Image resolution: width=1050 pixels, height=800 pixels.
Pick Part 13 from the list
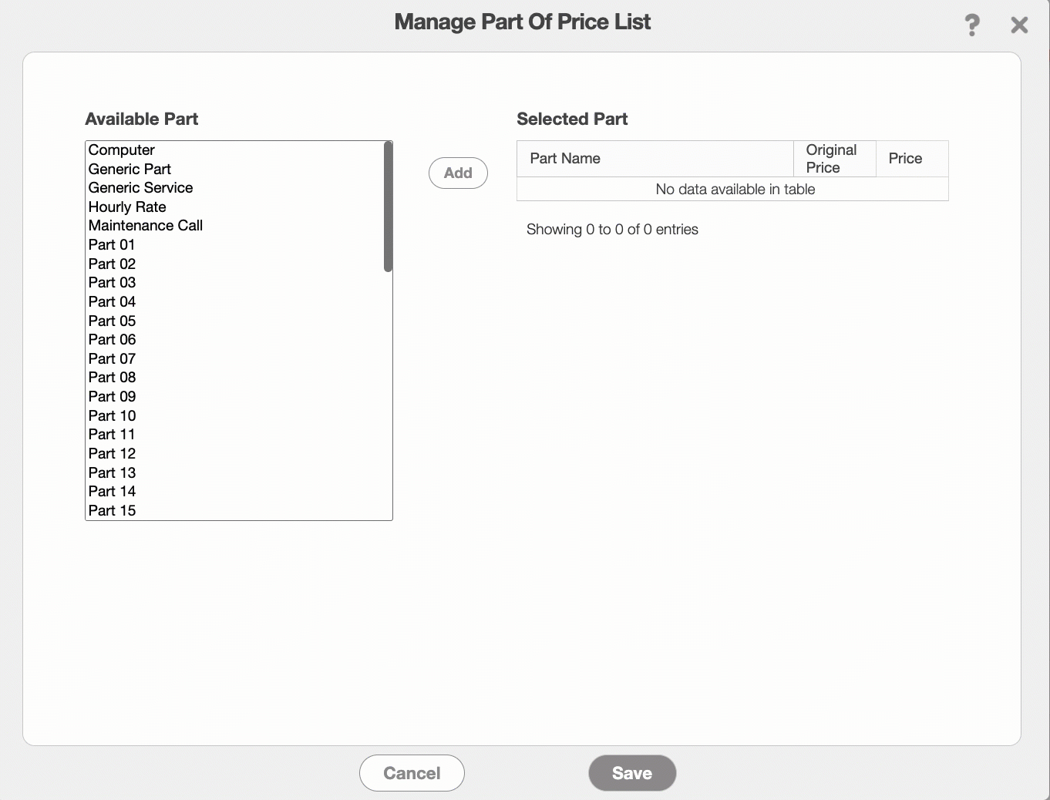[x=112, y=472]
